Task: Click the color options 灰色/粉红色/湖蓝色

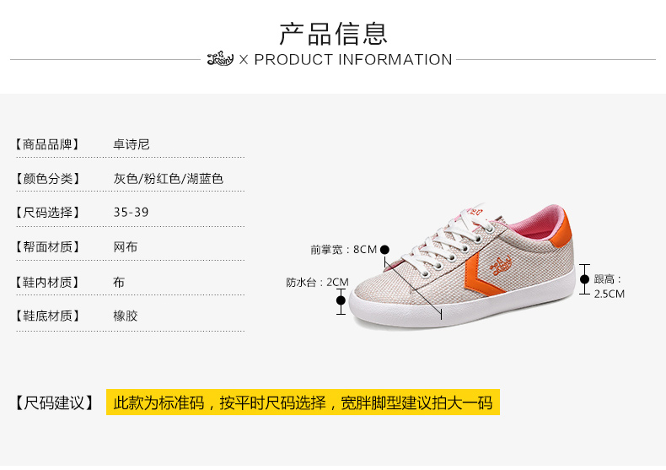Action: pos(169,179)
